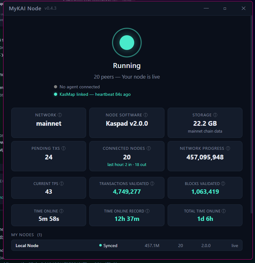The image size is (255, 263).
Task: Click the 'MY NODES (1)' heading
Action: [x=27, y=235]
